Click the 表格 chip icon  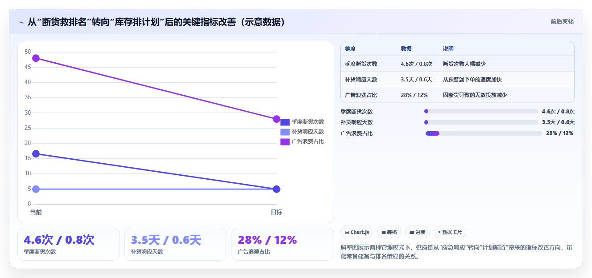coord(384,232)
